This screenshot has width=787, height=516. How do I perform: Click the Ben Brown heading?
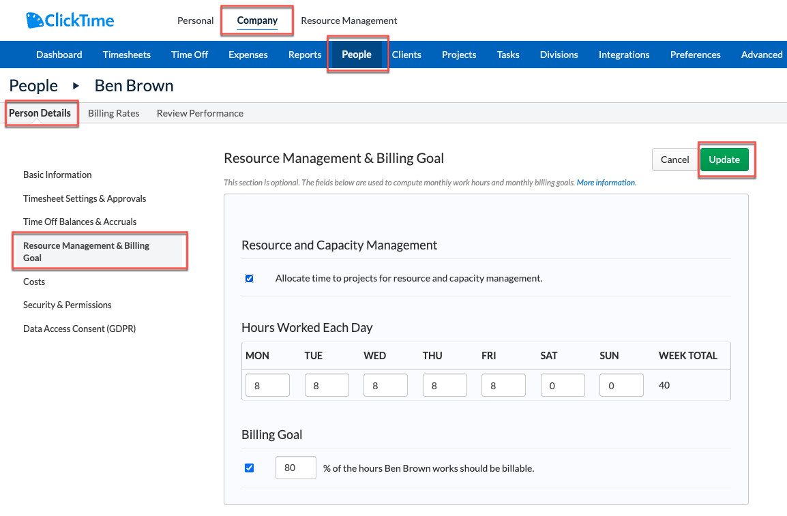pos(134,86)
